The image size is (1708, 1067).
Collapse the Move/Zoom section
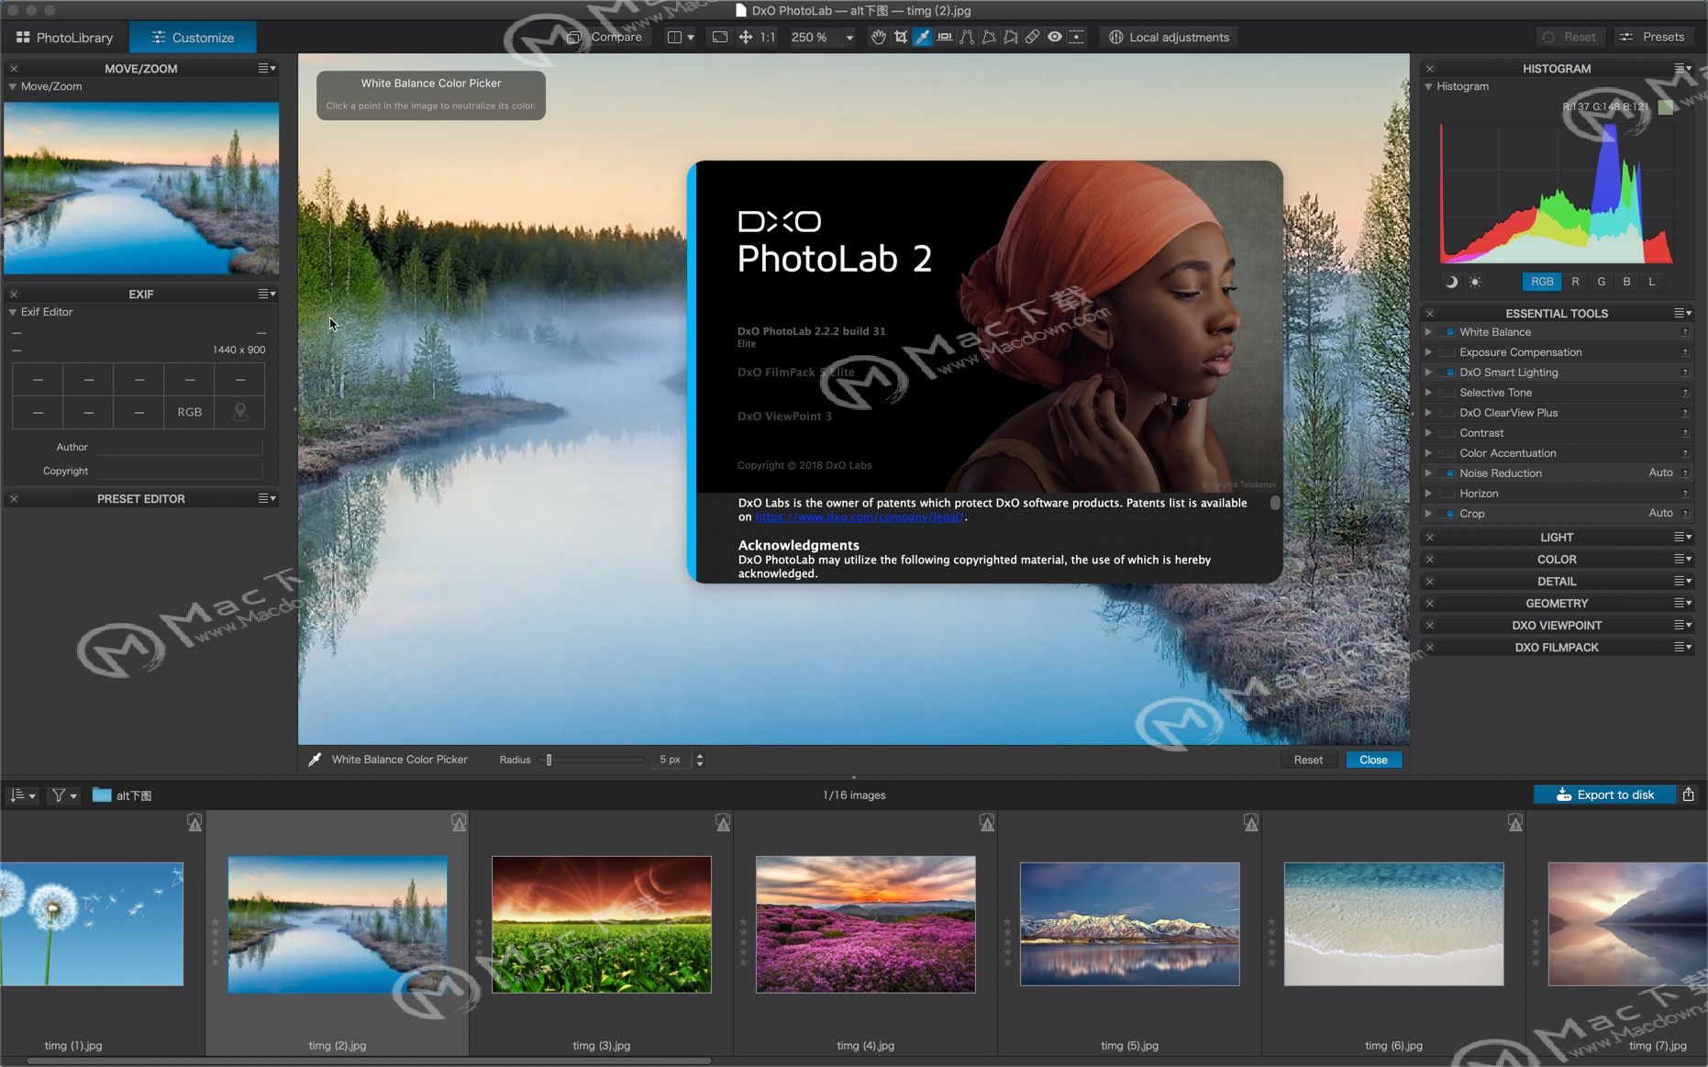pyautogui.click(x=13, y=86)
